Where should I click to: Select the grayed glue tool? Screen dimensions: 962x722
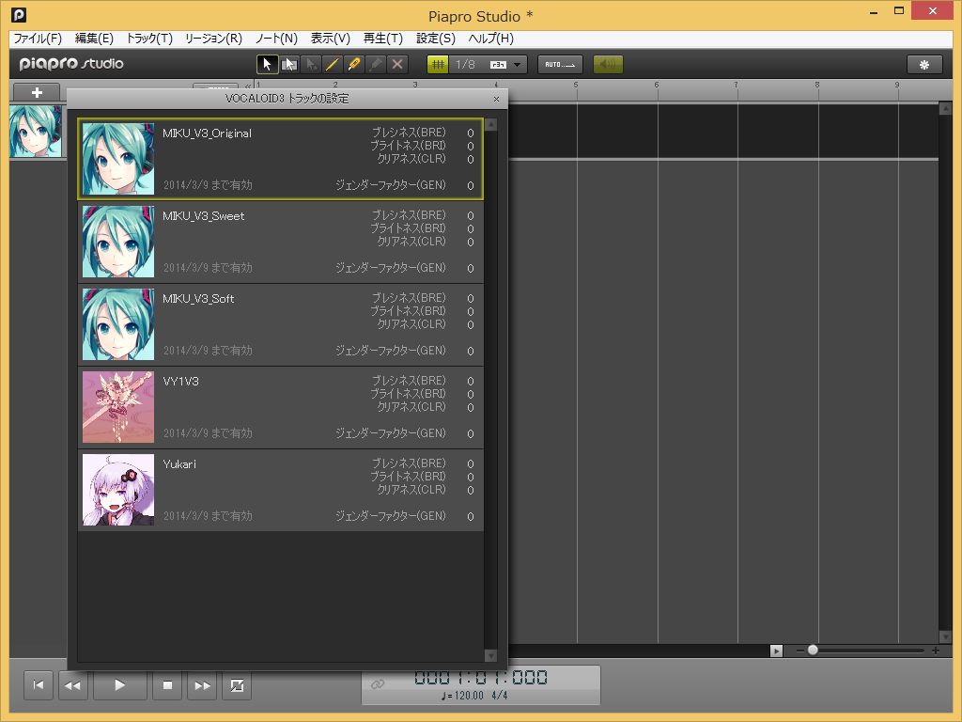tap(376, 65)
